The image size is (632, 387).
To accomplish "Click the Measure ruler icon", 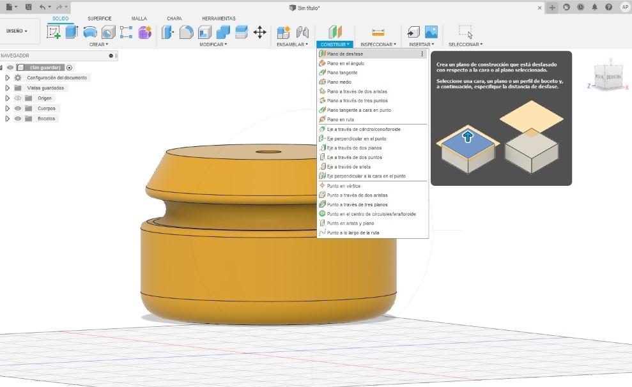I will 378,32.
